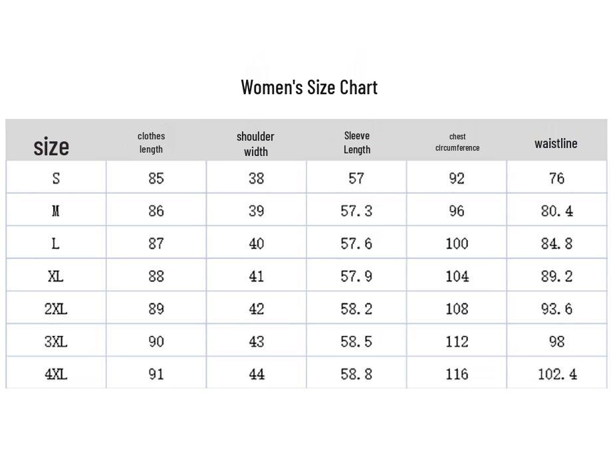Select the shoulder width value 42
The width and height of the screenshot is (611, 458).
tap(257, 309)
